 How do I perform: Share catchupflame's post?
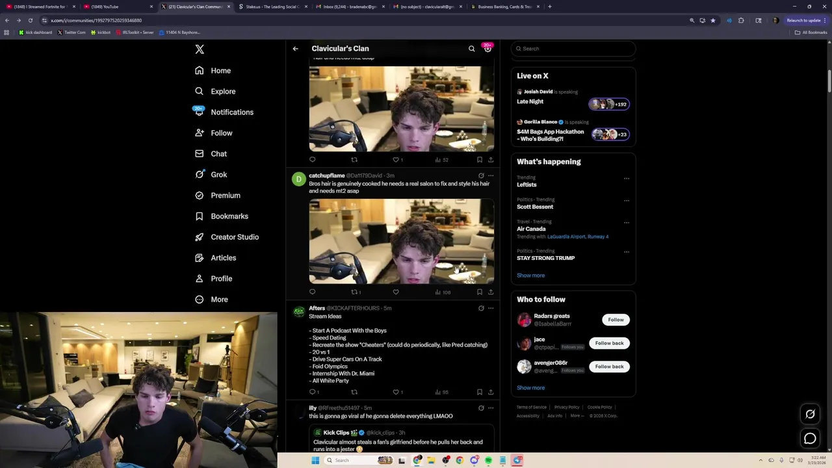point(491,292)
